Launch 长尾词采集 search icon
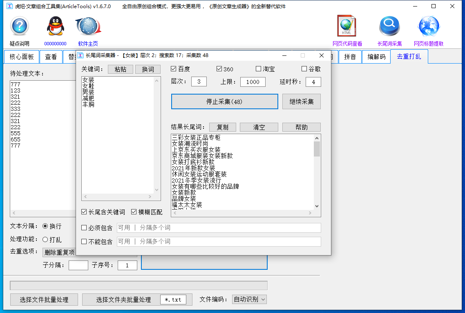Image resolution: width=465 pixels, height=313 pixels. 389,26
